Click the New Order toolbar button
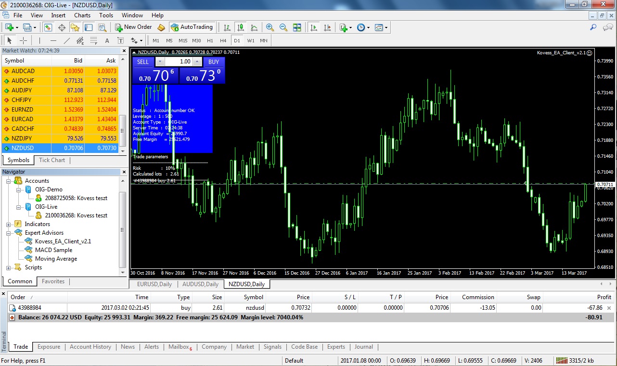Image resolution: width=617 pixels, height=366 pixels. click(133, 27)
